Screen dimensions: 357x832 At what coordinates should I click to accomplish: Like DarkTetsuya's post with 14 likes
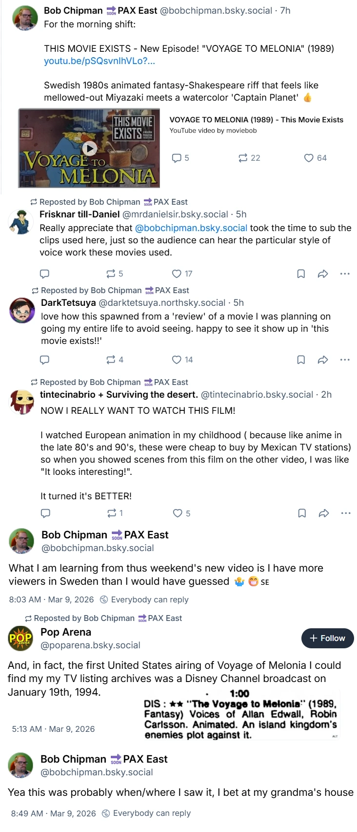(182, 360)
